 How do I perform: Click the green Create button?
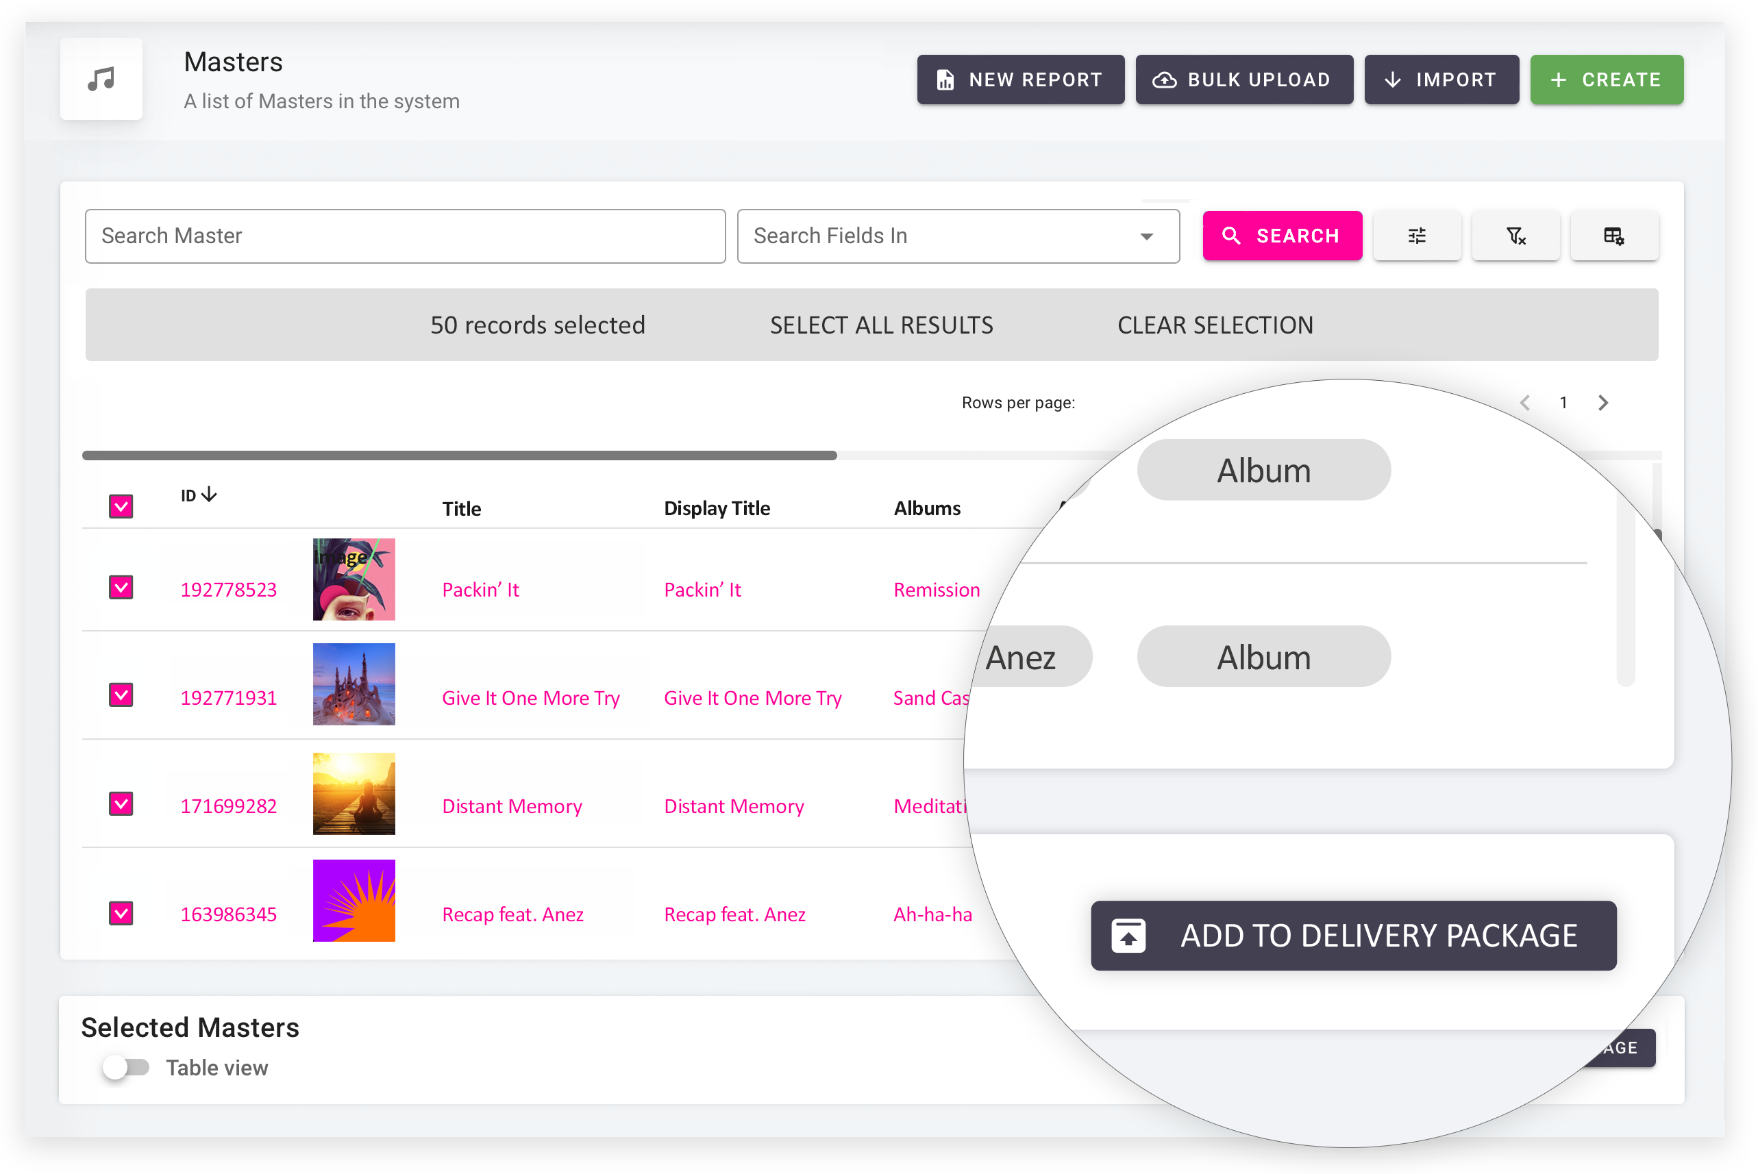coord(1606,79)
